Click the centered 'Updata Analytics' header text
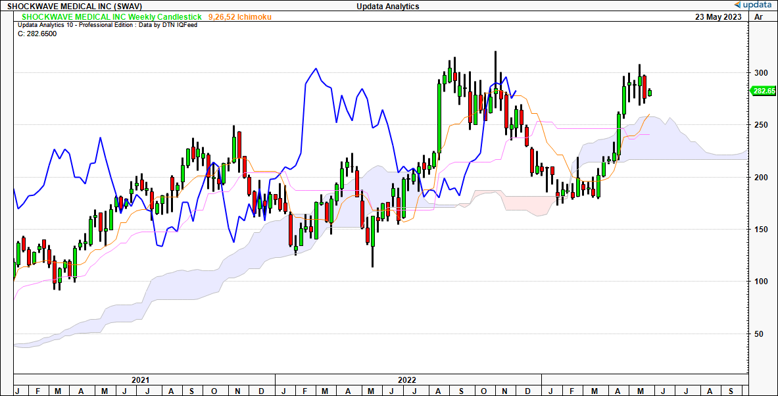778x396 pixels. (x=387, y=6)
